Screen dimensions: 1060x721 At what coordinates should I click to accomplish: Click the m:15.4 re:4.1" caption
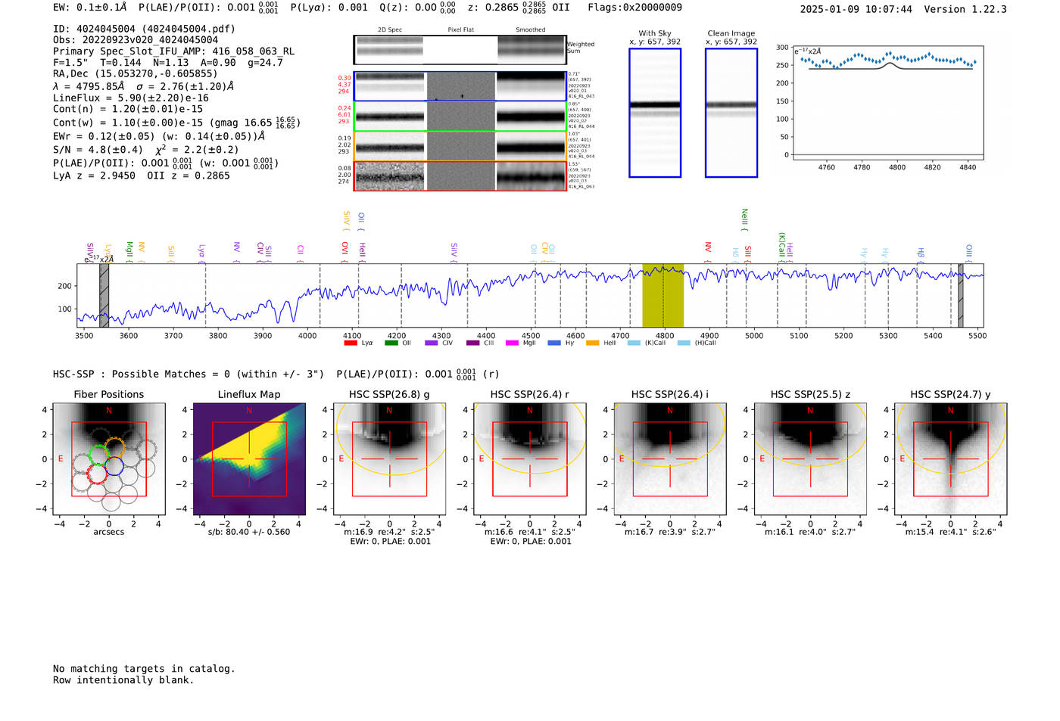click(x=951, y=532)
